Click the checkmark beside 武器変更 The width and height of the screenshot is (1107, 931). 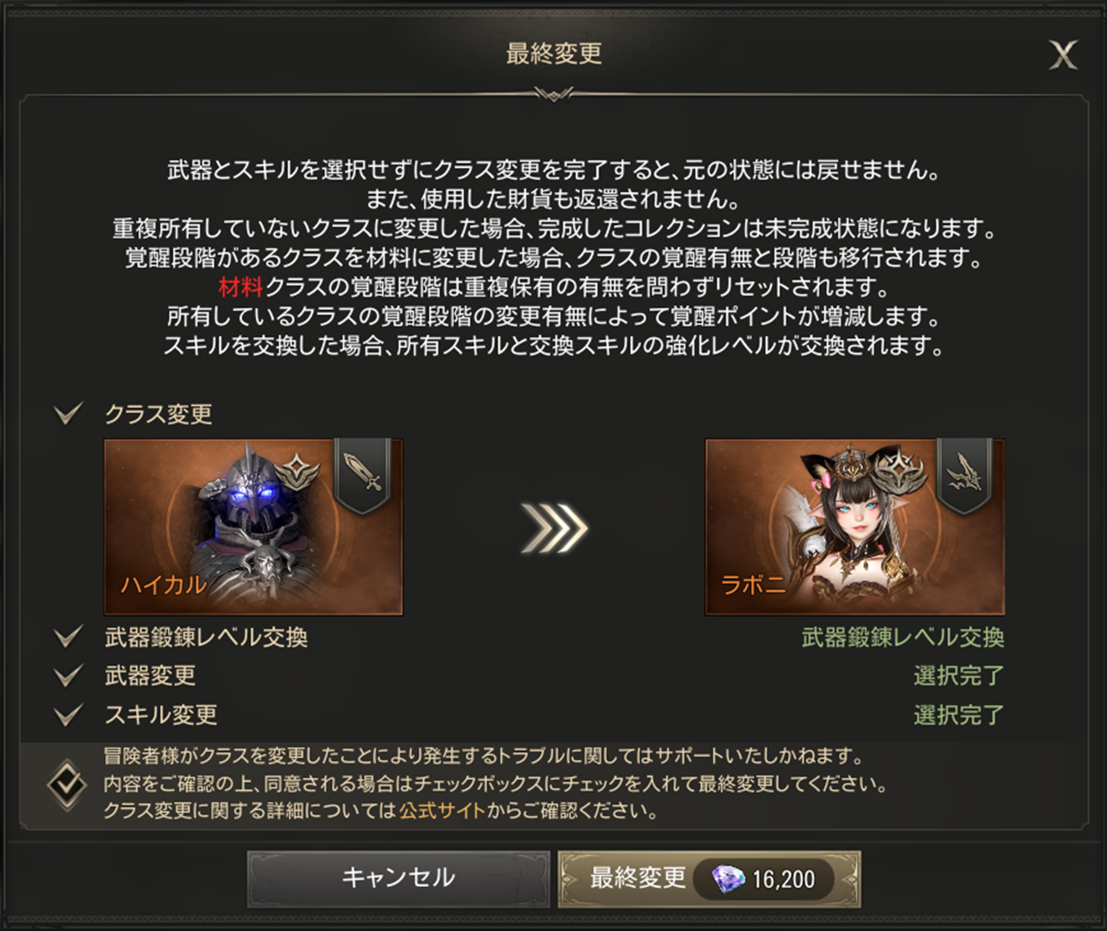pos(68,675)
